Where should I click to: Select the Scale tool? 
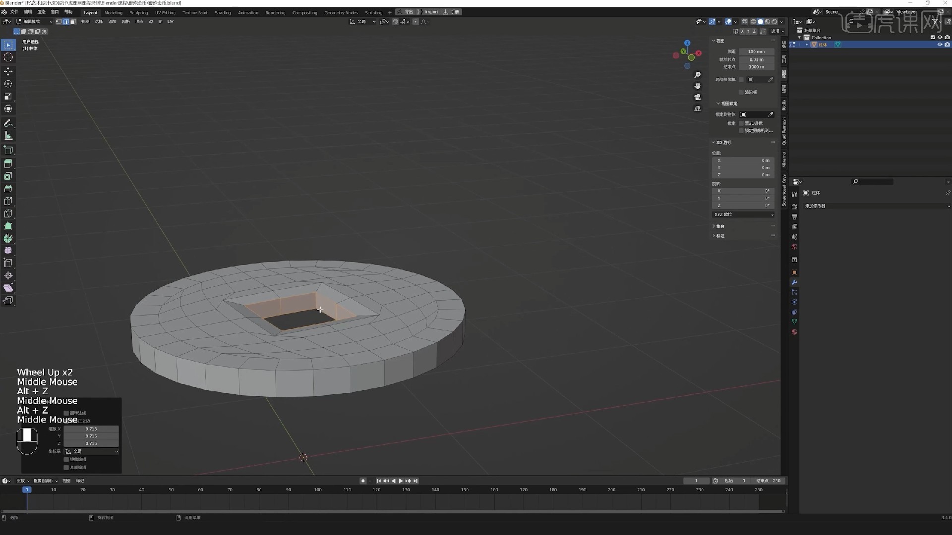8,96
